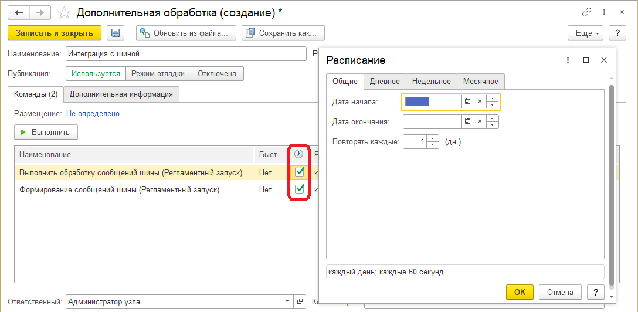
Task: Click the Повторять каждые number field
Action: tap(415, 142)
